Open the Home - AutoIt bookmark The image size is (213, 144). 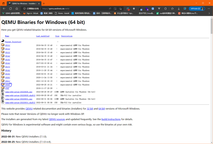62,13
